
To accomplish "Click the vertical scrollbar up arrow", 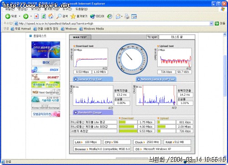I will pyautogui.click(x=225, y=35).
